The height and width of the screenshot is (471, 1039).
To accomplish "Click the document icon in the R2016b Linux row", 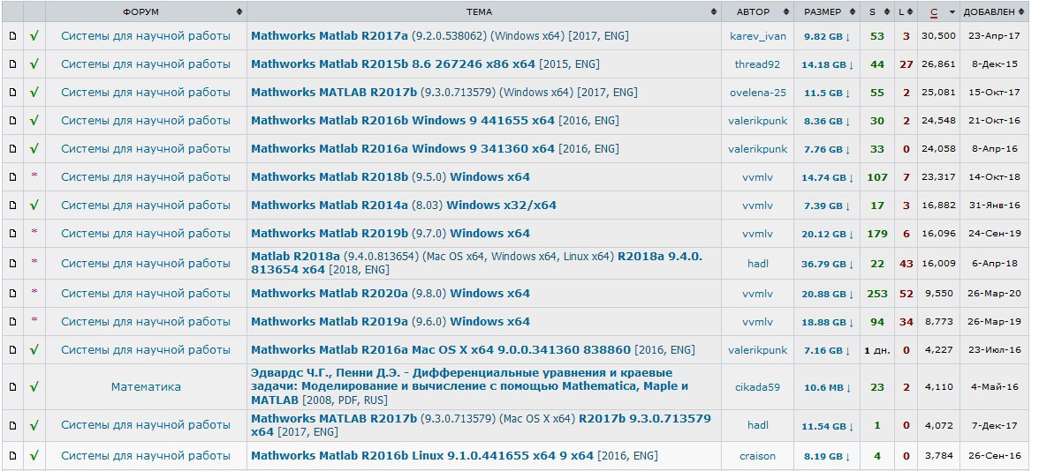I will [12, 456].
